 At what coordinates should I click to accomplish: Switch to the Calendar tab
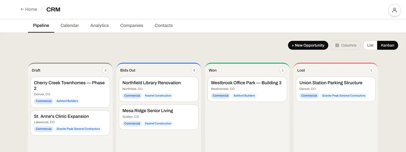pos(70,26)
